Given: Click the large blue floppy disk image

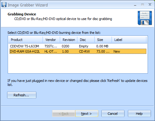Looking at the screenshot, I should (x=145, y=18).
